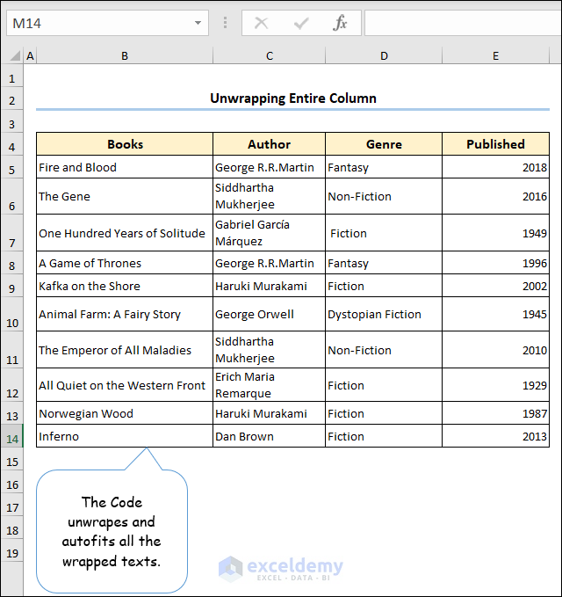The height and width of the screenshot is (597, 562).
Task: Select row 13 header
Action: point(11,412)
